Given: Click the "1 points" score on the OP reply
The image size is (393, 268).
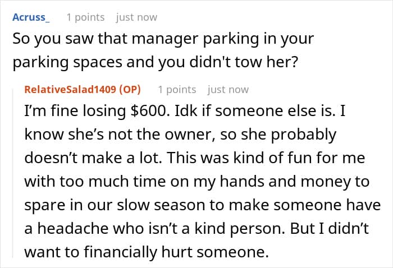Looking at the screenshot, I should point(177,90).
